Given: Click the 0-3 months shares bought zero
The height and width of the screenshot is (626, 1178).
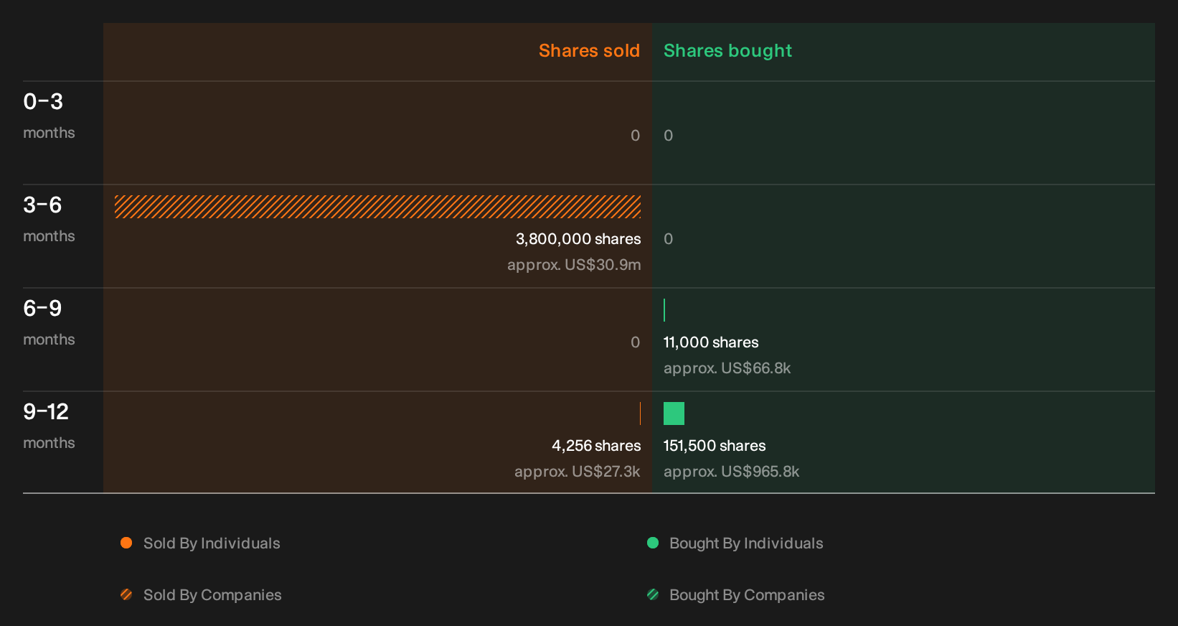Looking at the screenshot, I should point(669,136).
